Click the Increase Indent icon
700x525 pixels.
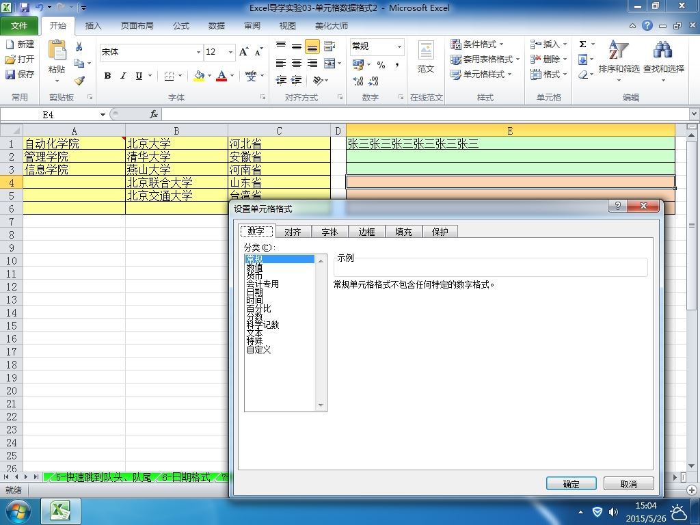tap(297, 81)
